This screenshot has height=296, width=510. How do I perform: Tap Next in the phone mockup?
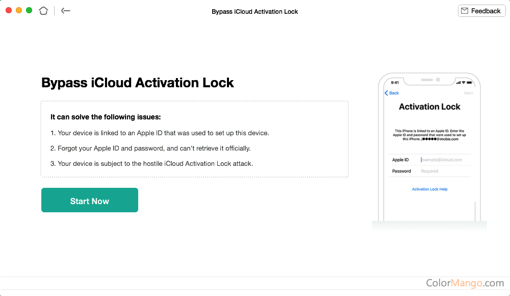(x=468, y=93)
